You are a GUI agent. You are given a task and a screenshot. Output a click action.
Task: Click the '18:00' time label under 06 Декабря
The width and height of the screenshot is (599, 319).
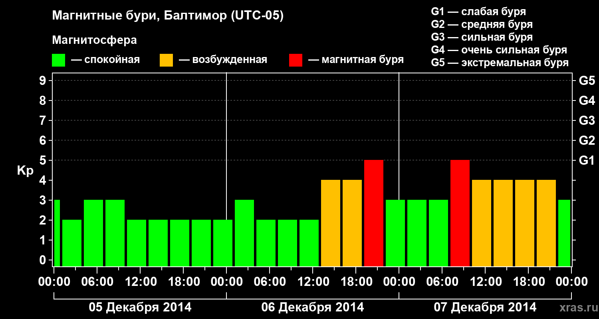click(356, 282)
